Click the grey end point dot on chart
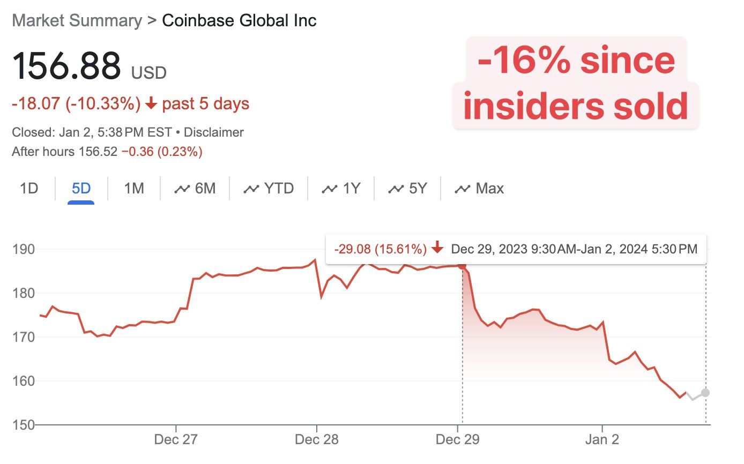 coord(705,393)
